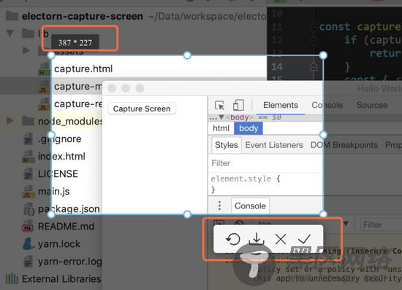Select package.json in the file tree

coord(69,209)
